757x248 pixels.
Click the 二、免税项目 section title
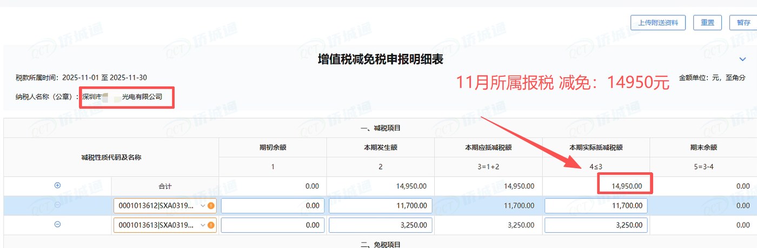coord(380,244)
